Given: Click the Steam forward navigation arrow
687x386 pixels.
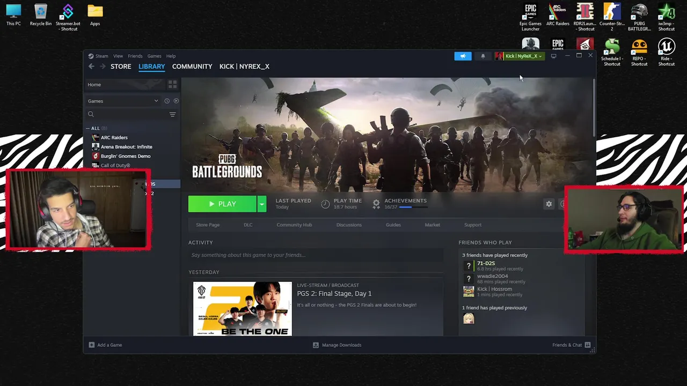Looking at the screenshot, I should 102,66.
